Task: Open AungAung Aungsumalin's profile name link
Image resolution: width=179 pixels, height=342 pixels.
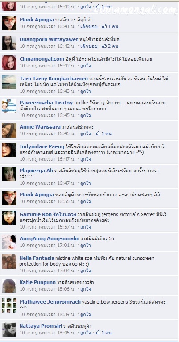Action: pos(50,238)
